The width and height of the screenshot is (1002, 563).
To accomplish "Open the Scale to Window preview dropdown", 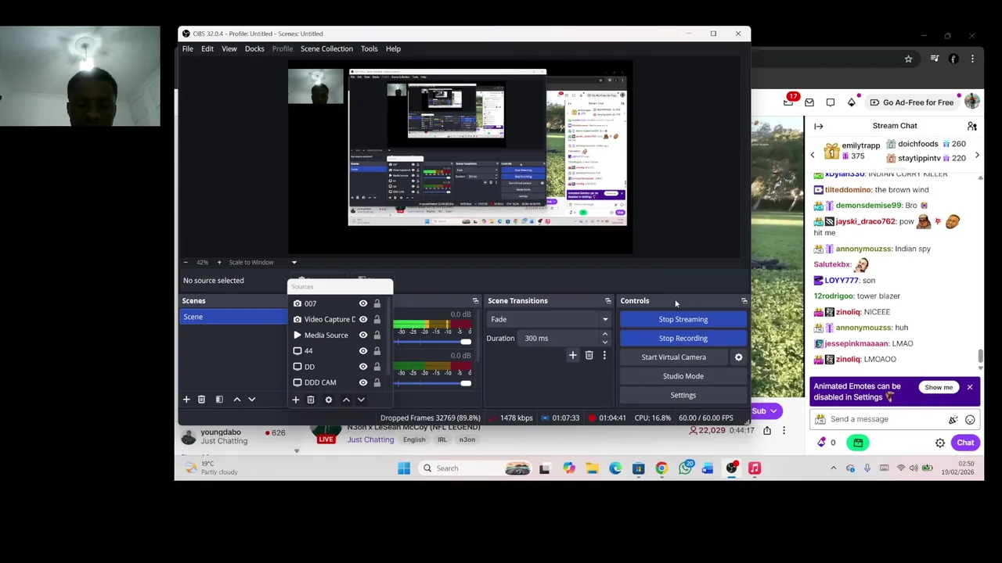I will point(263,263).
